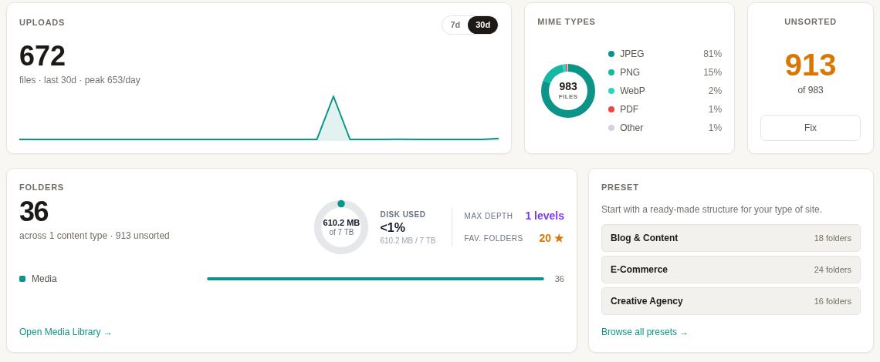This screenshot has width=880, height=362.
Task: Click the PNG 15% value
Action: [x=712, y=72]
